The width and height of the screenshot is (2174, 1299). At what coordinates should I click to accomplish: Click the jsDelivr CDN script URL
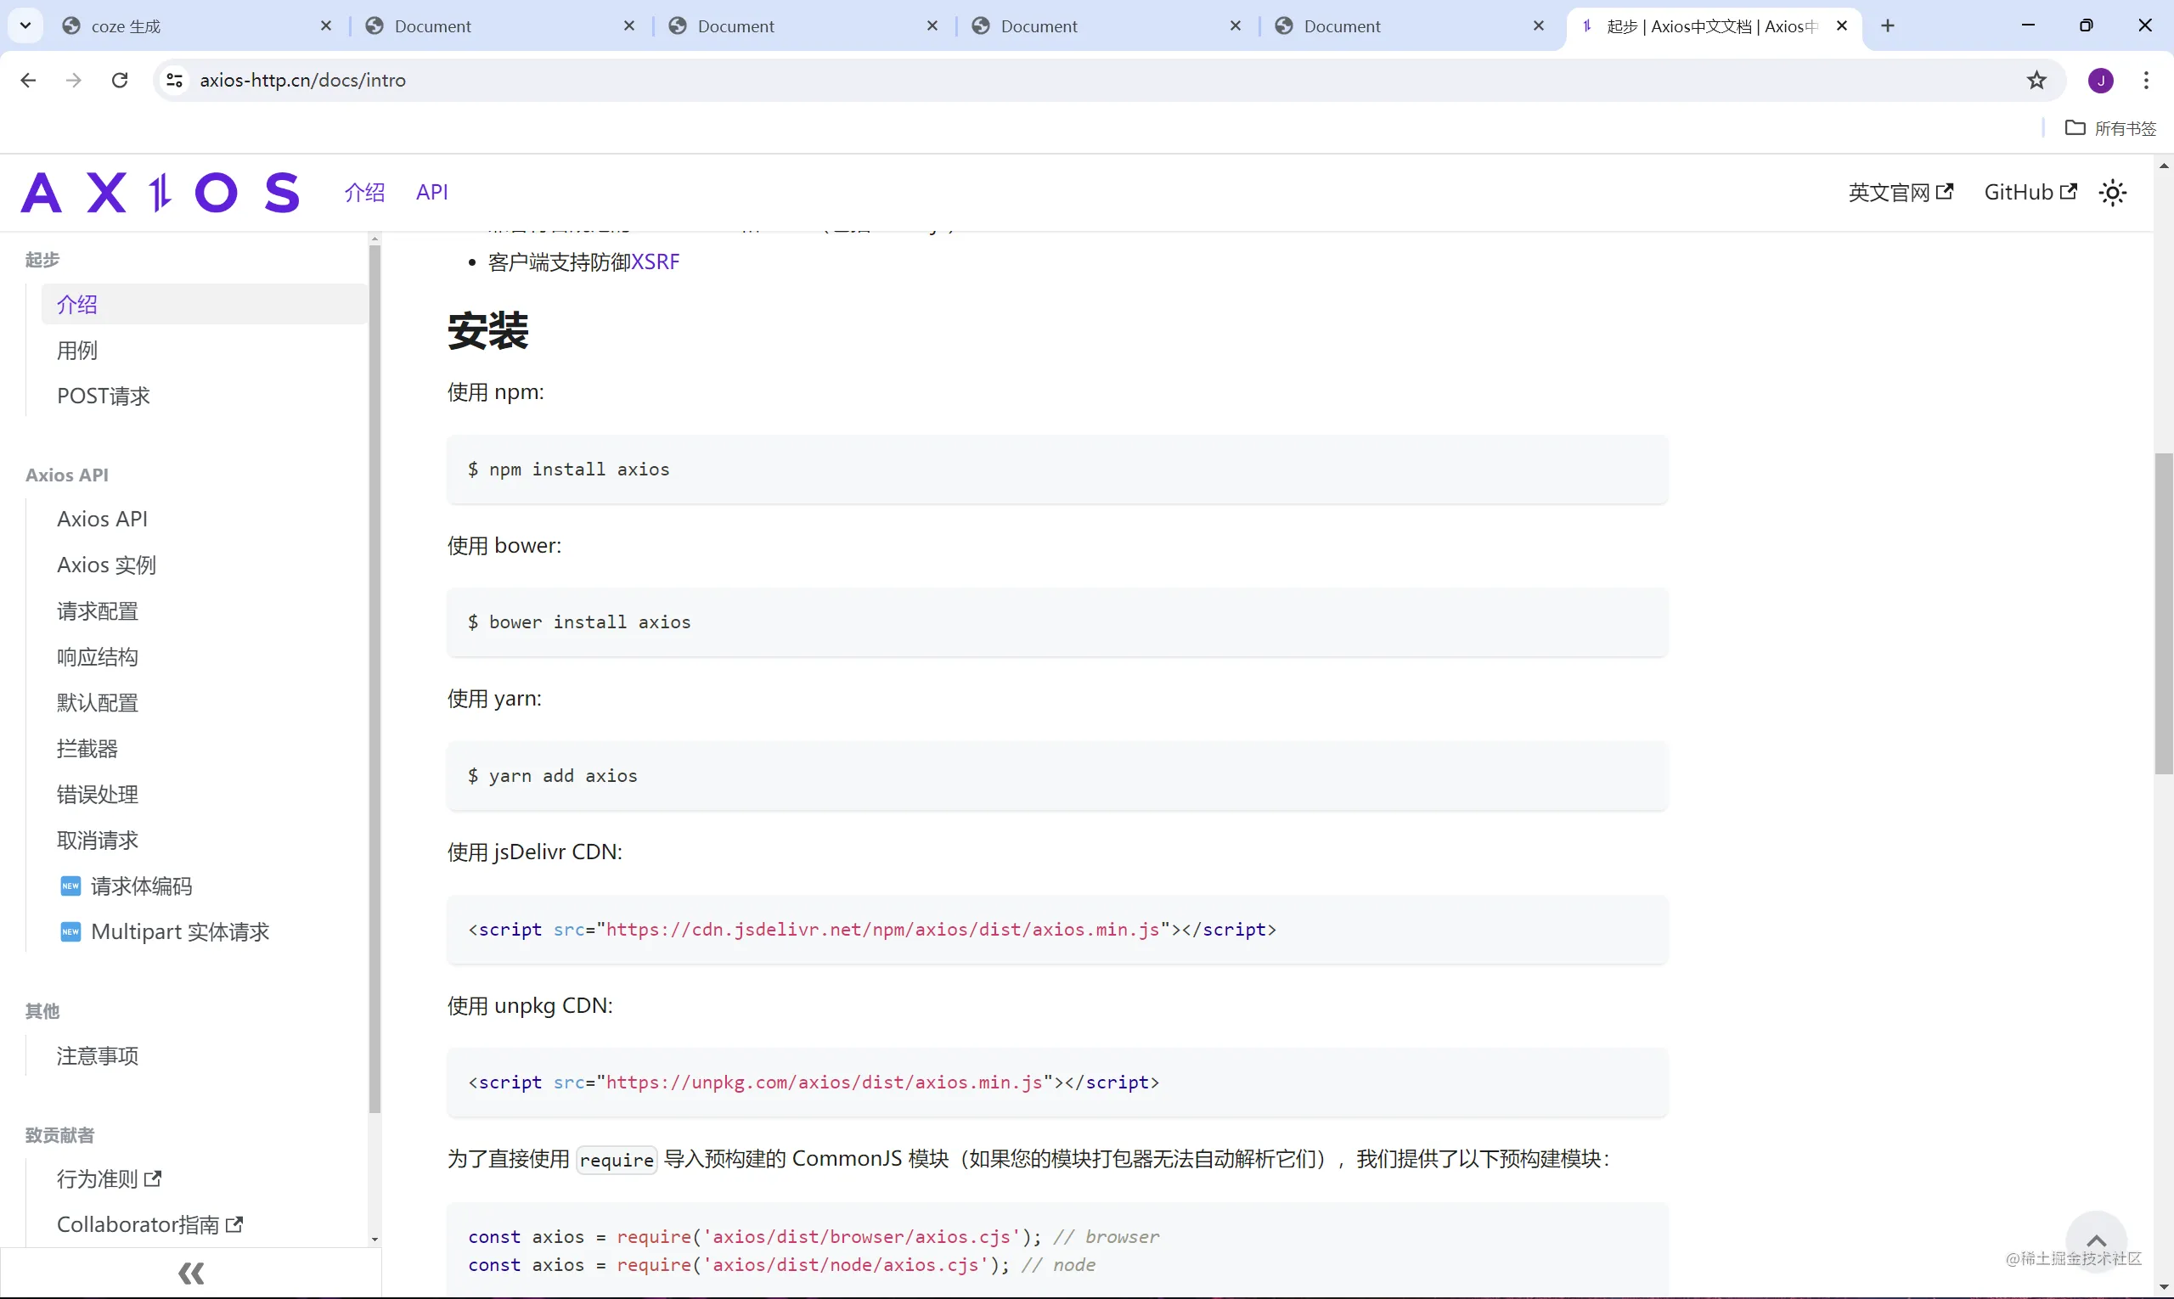tap(882, 930)
